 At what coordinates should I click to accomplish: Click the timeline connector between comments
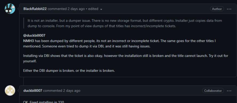pos(24,81)
